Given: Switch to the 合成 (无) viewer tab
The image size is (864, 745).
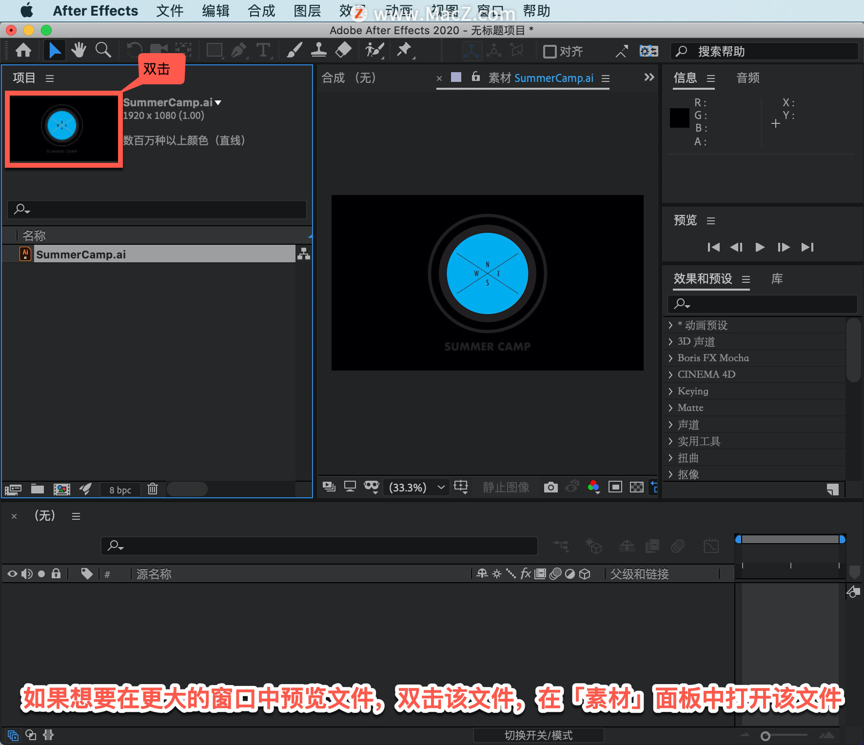Looking at the screenshot, I should coord(349,78).
